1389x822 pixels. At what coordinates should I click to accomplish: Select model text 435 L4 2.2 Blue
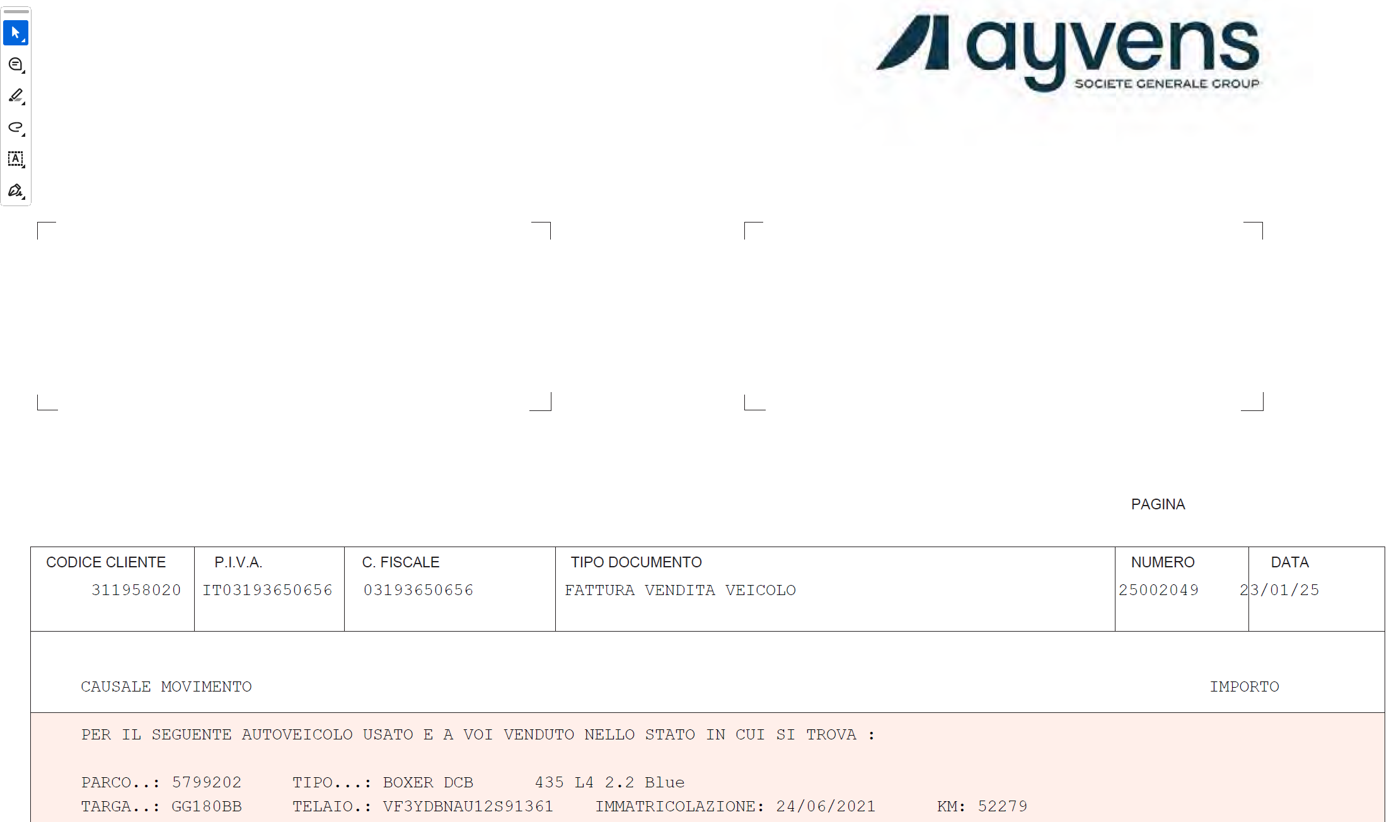tap(609, 782)
